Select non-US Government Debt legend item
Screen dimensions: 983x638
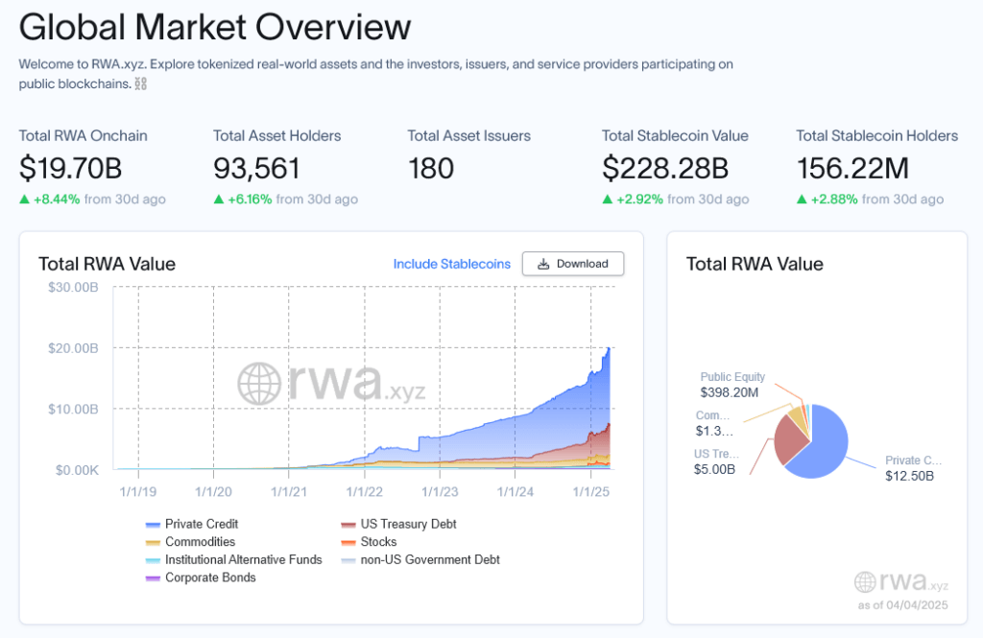click(429, 559)
